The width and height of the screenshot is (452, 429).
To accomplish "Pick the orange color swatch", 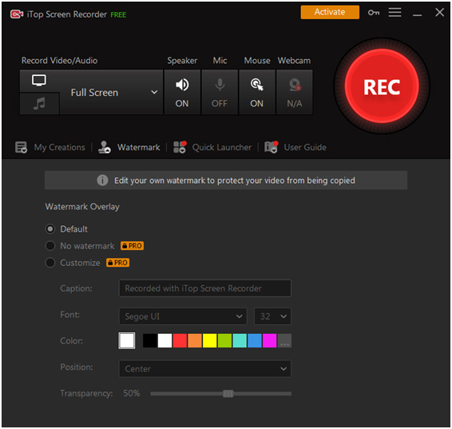I will 195,341.
